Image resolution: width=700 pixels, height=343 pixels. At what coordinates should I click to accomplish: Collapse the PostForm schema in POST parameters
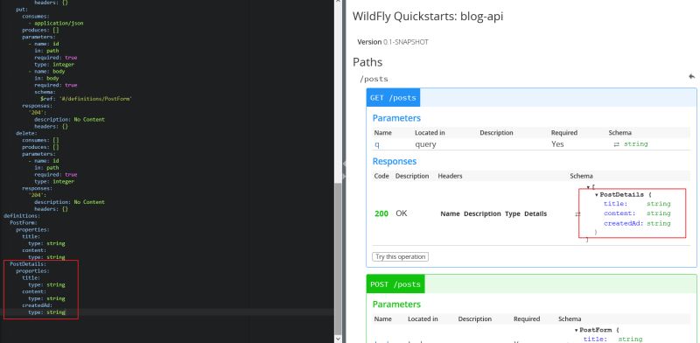(x=576, y=331)
